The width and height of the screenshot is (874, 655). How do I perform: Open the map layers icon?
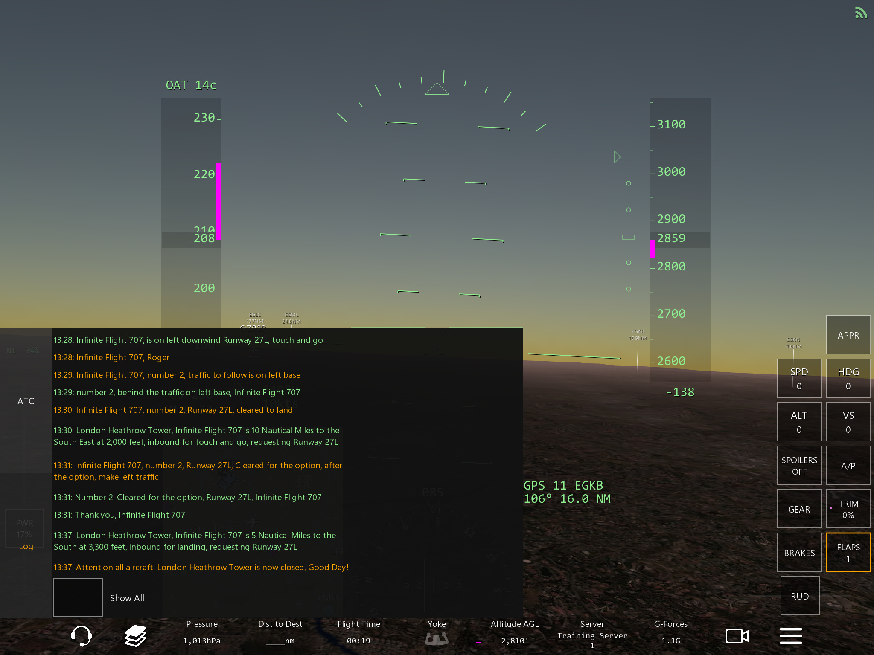pos(135,635)
